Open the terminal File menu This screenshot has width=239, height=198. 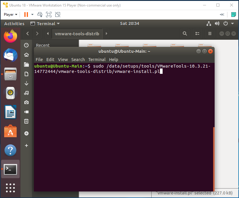click(39, 60)
